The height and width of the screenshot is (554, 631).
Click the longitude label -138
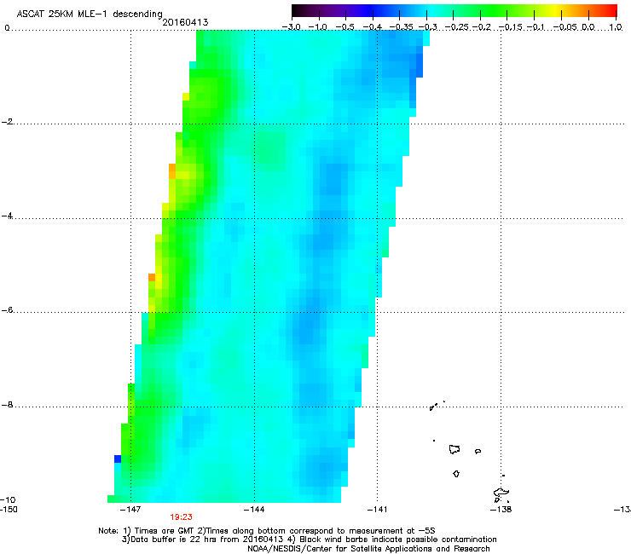[501, 510]
